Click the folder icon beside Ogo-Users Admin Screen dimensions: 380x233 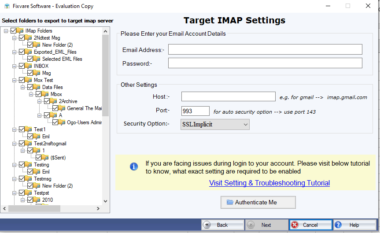click(x=62, y=122)
